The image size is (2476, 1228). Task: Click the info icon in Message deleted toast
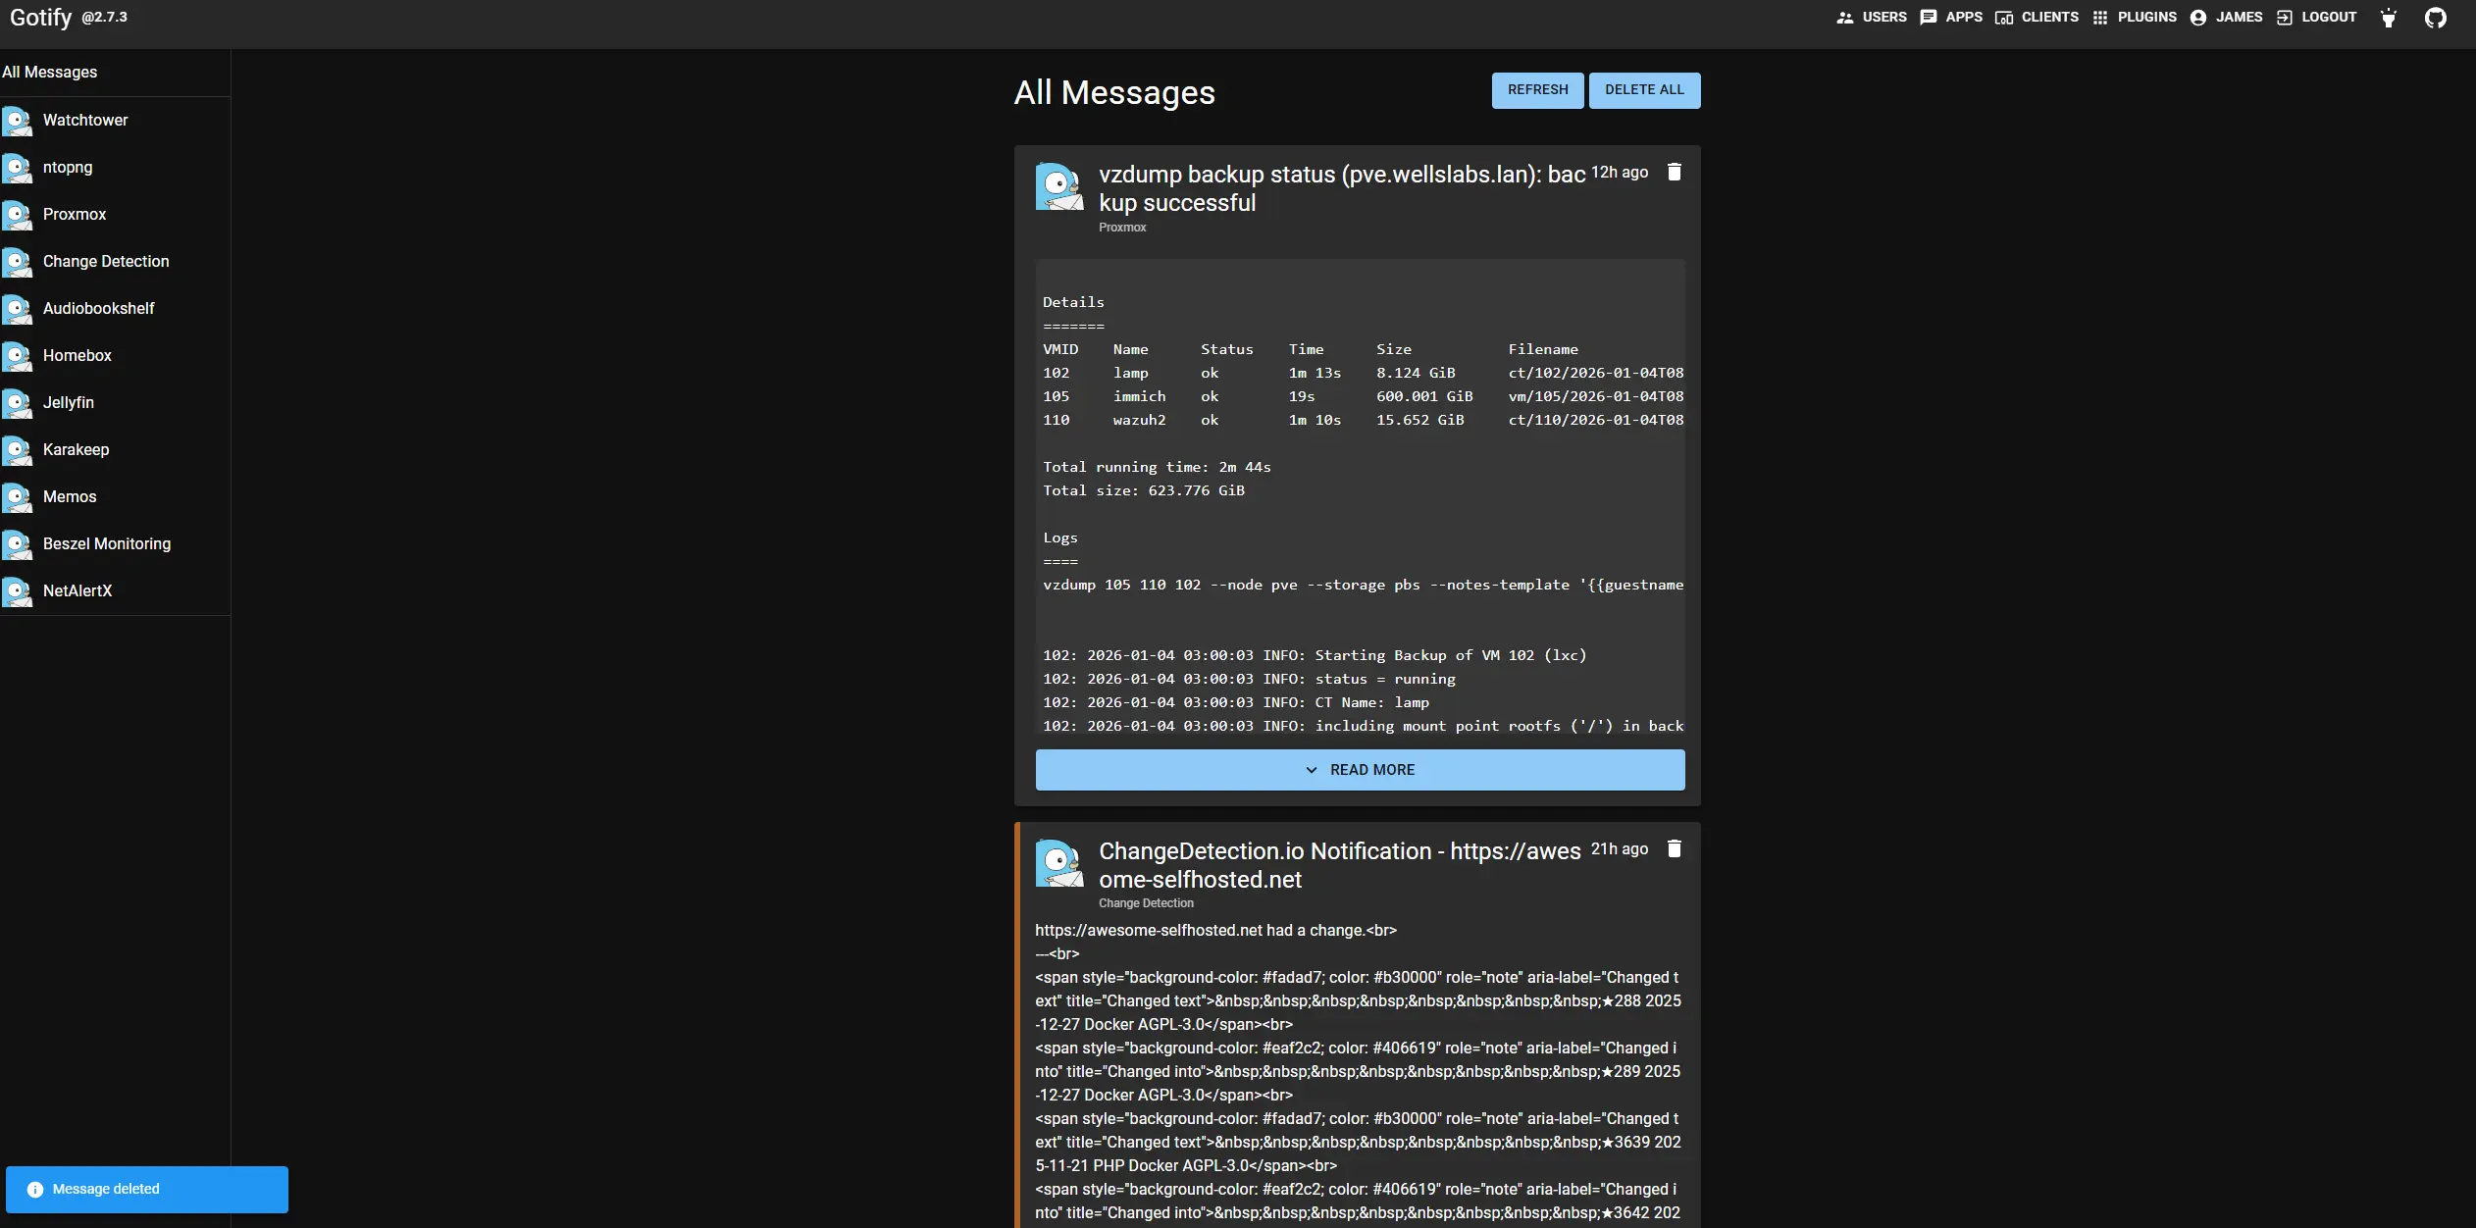[35, 1190]
